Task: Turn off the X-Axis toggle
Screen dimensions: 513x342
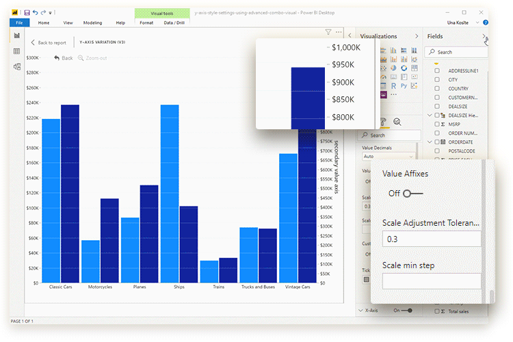Action: [x=407, y=311]
